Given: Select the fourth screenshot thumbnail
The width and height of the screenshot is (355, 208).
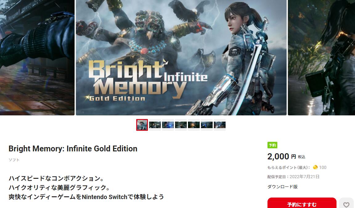Looking at the screenshot, I should coord(181,125).
